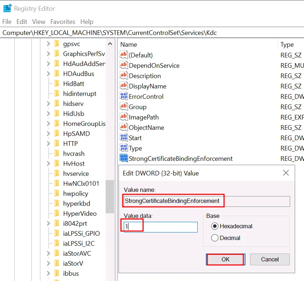Click the tree pane vertical scrollbar thumb

[x=110, y=196]
